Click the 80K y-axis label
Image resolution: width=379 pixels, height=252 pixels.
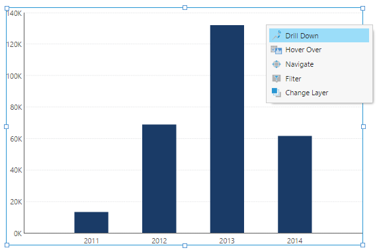click(x=16, y=107)
